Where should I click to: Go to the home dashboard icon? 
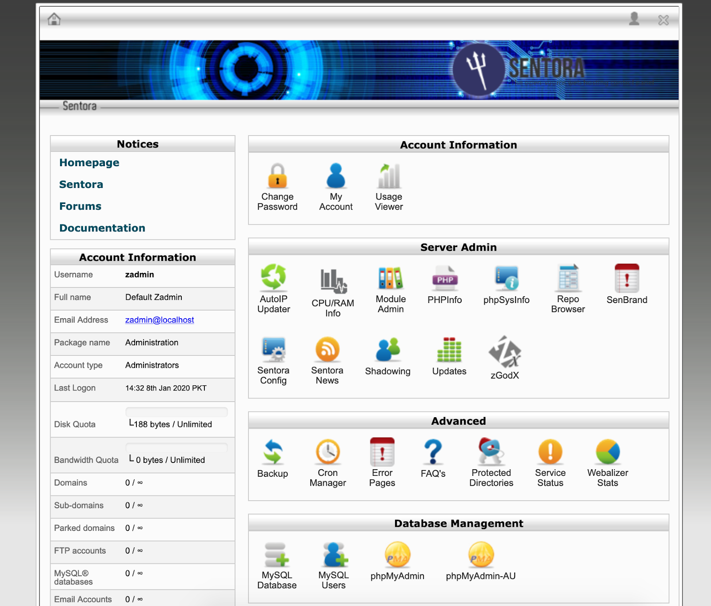point(54,19)
